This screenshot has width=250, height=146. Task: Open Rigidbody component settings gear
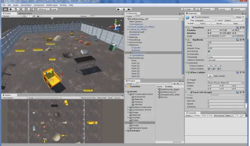(x=243, y=39)
